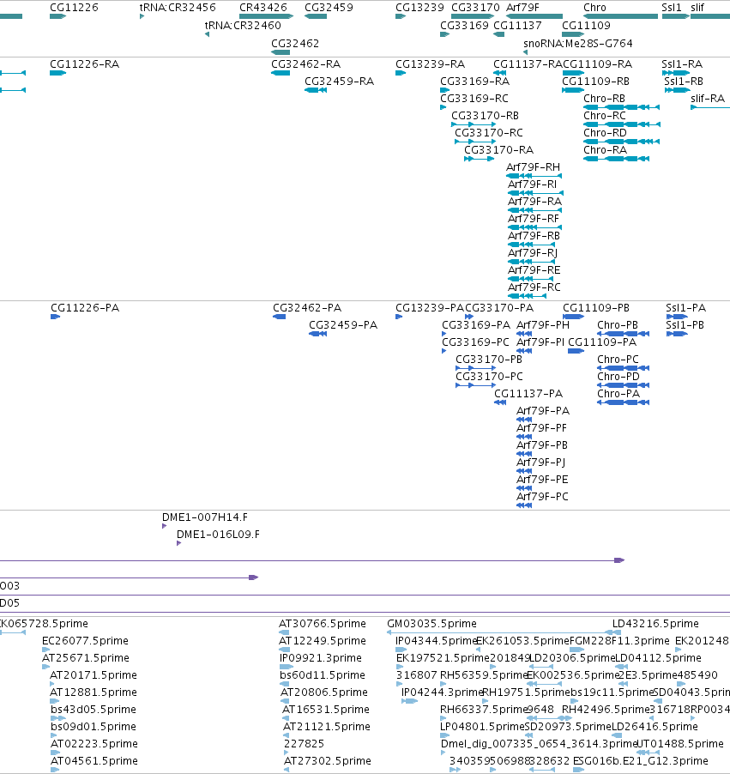
Task: Click the CG33169-RC transcript label
Action: (x=474, y=98)
